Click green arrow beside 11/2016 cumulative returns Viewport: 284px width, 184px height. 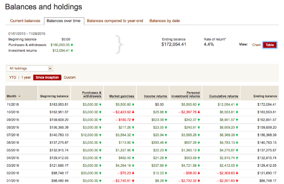(237, 104)
